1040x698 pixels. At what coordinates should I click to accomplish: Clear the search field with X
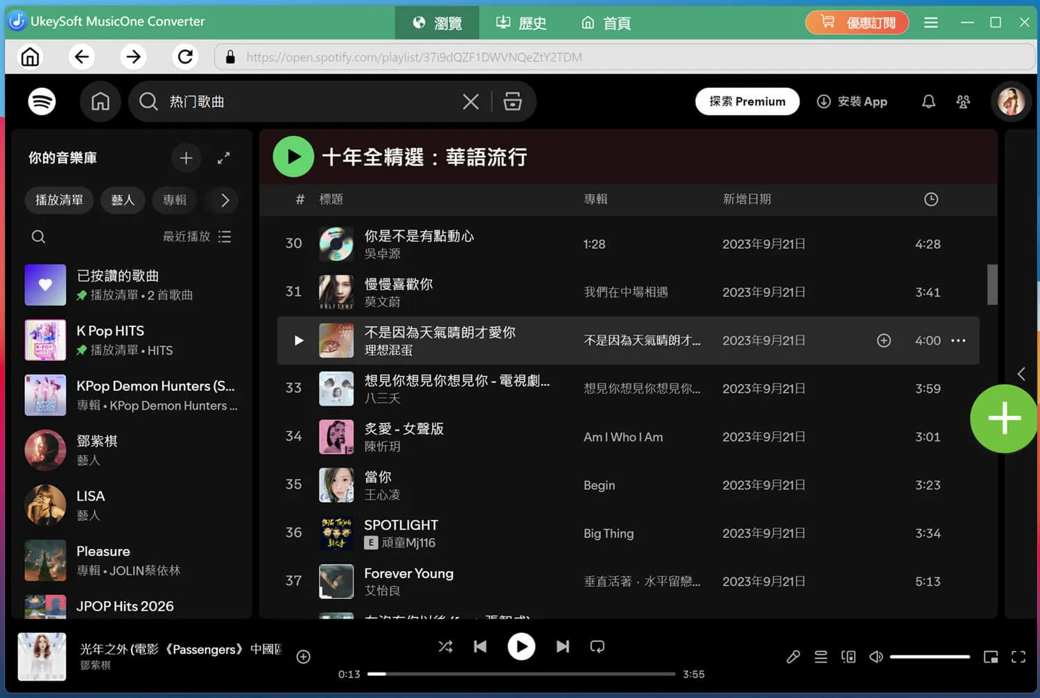[x=471, y=102]
